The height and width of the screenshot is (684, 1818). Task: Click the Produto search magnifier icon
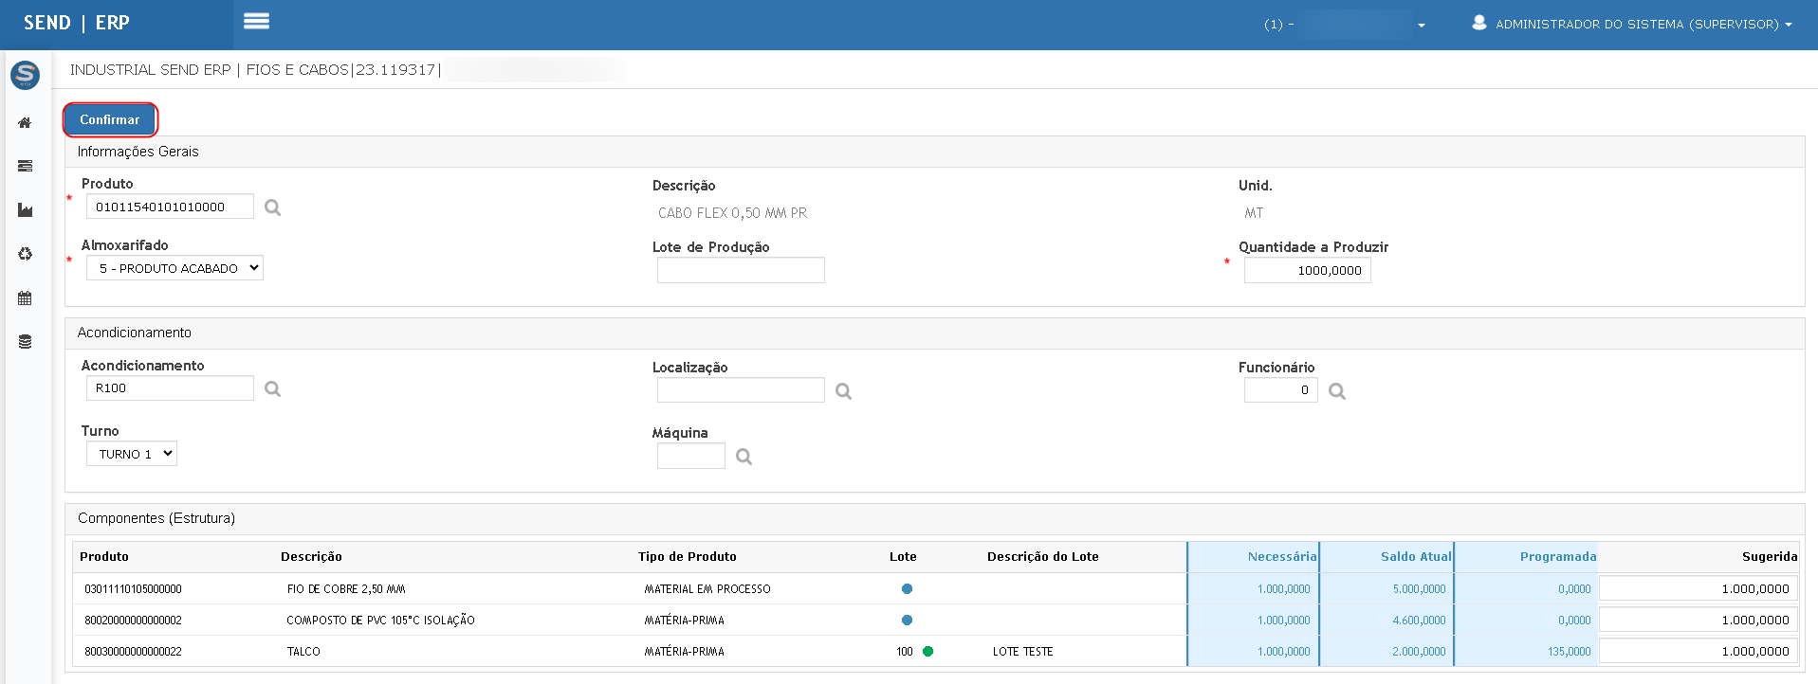point(272,207)
